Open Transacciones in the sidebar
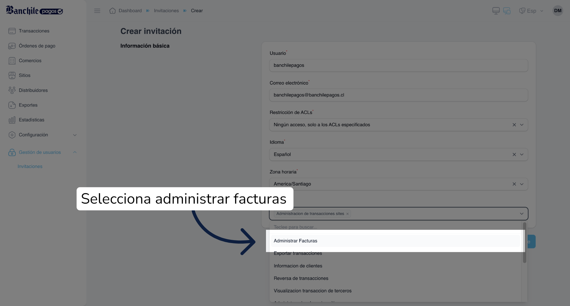The image size is (570, 306). point(34,31)
